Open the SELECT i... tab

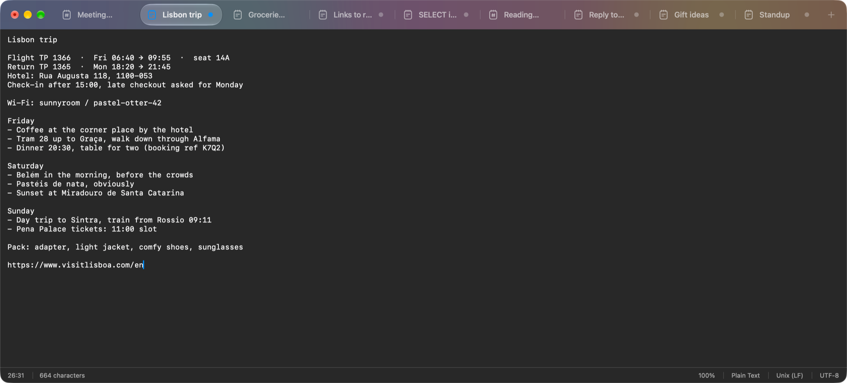437,15
